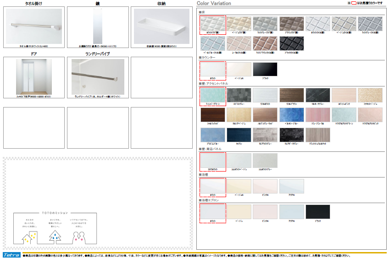Choose the black tile-pattern floor swatch
Screen dimensions: 389x258
coord(292,44)
